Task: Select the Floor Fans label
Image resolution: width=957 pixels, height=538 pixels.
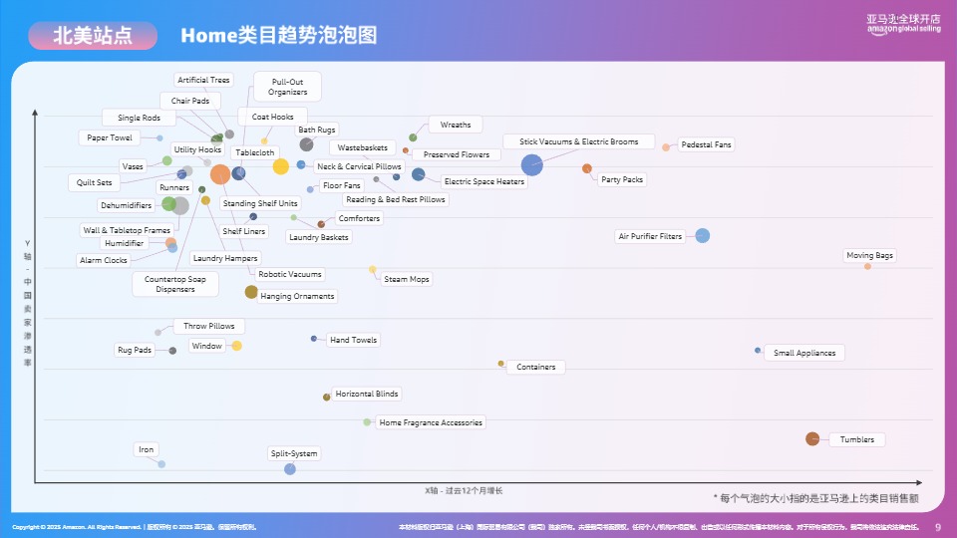Action: click(x=341, y=185)
